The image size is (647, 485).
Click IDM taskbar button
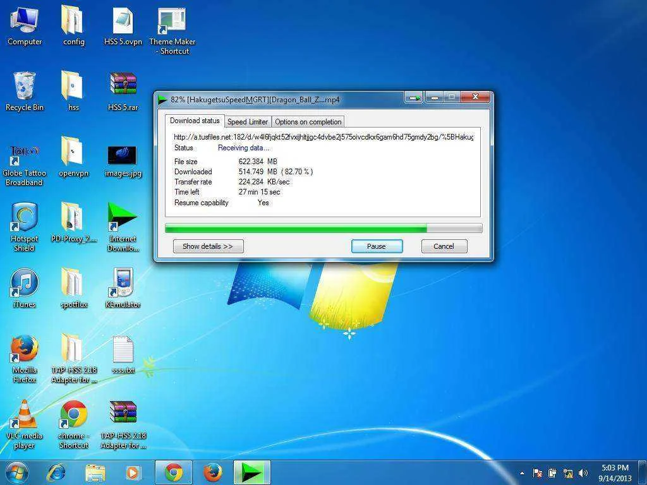click(251, 472)
